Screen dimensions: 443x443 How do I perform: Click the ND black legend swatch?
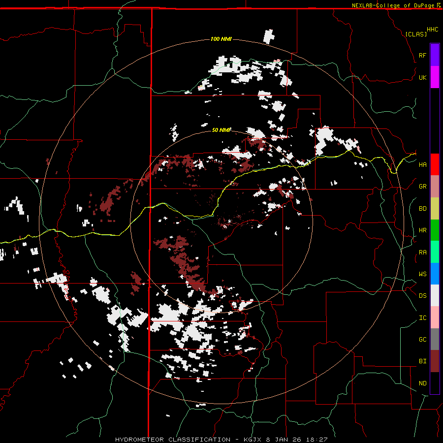(x=435, y=383)
